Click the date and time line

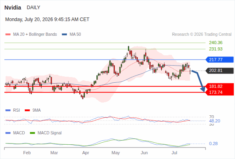tap(47, 19)
